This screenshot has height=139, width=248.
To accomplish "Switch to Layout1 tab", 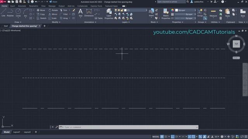I will [17, 132].
